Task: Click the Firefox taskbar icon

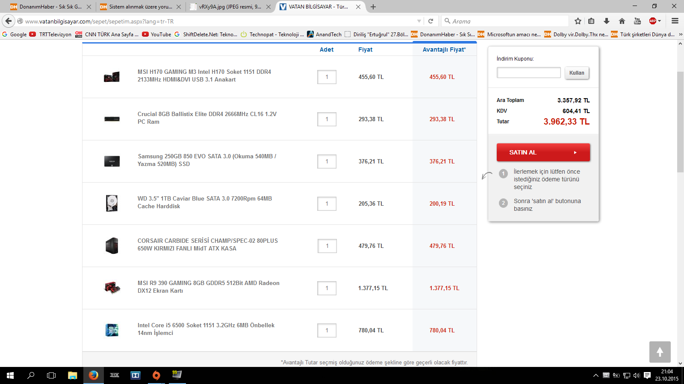Action: [x=94, y=375]
